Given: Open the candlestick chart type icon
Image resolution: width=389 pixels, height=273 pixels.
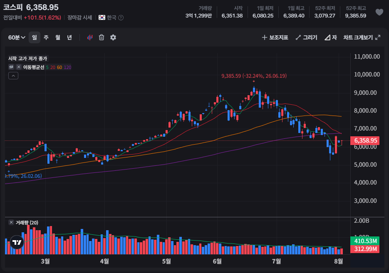Looking at the screenshot, I should click(x=90, y=37).
